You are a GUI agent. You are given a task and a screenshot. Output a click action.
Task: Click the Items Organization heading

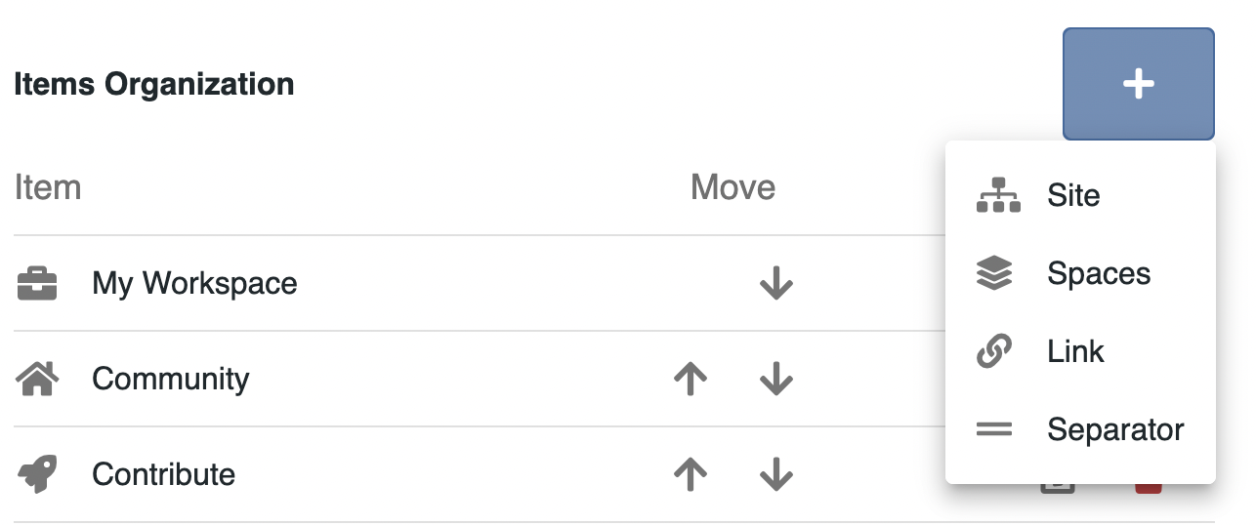click(x=154, y=84)
